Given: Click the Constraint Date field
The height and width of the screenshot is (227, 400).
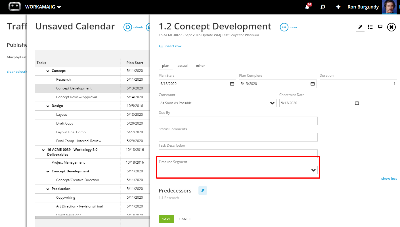Looking at the screenshot, I should (320, 103).
